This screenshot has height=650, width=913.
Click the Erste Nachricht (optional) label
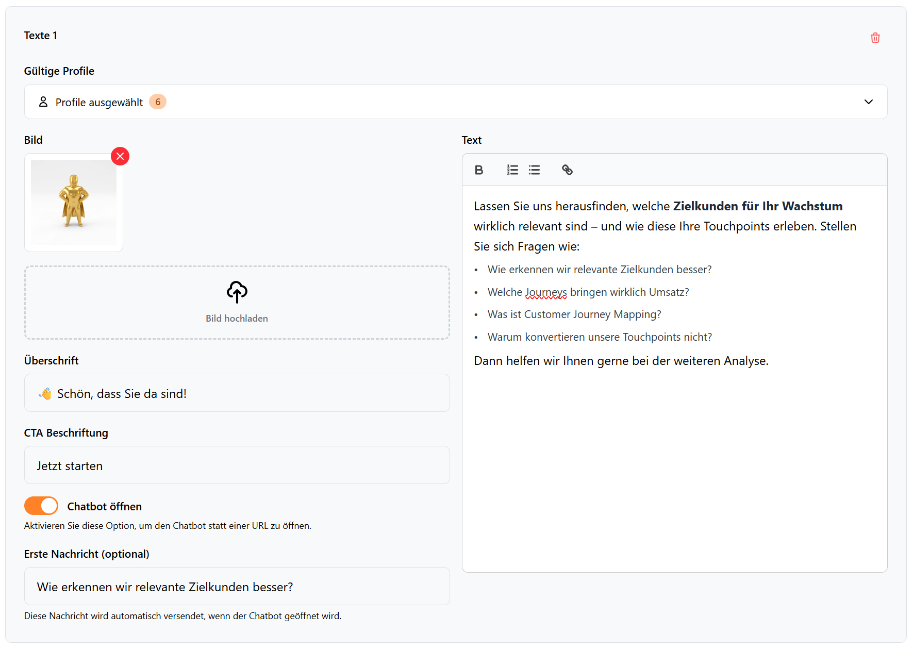(x=87, y=554)
